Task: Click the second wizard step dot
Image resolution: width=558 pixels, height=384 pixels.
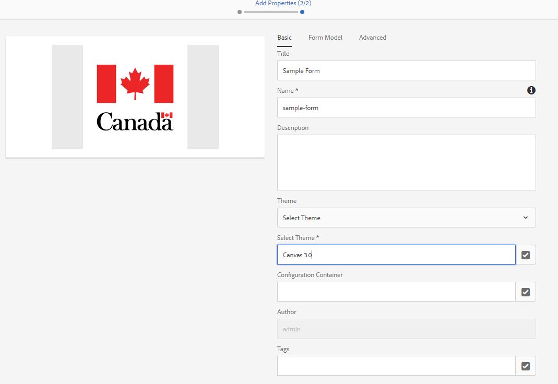Action: [x=302, y=12]
